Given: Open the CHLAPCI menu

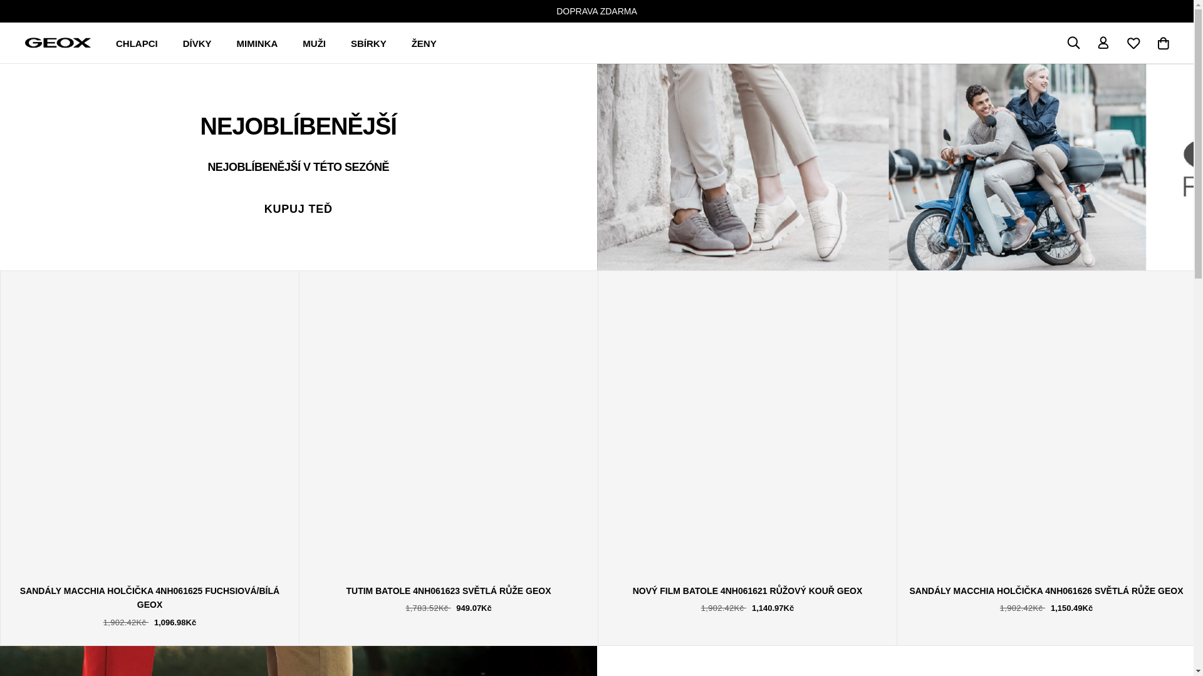Looking at the screenshot, I should 137,44.
